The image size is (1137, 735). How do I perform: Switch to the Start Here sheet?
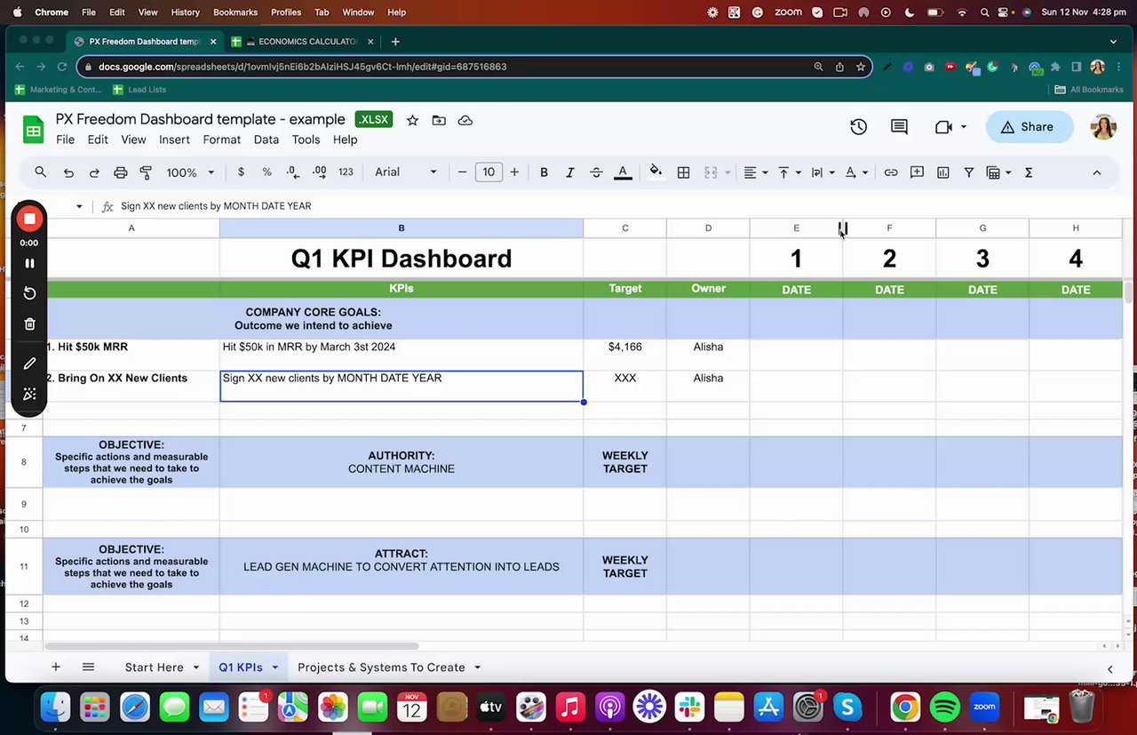(x=155, y=667)
